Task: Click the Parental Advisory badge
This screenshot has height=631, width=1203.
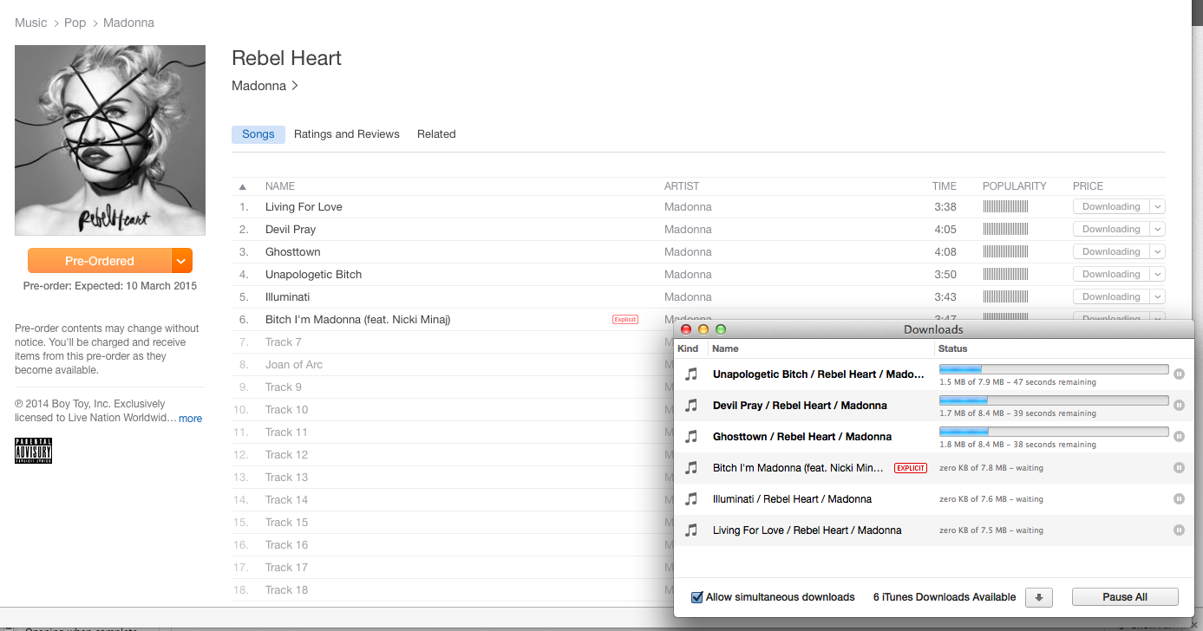Action: [33, 451]
